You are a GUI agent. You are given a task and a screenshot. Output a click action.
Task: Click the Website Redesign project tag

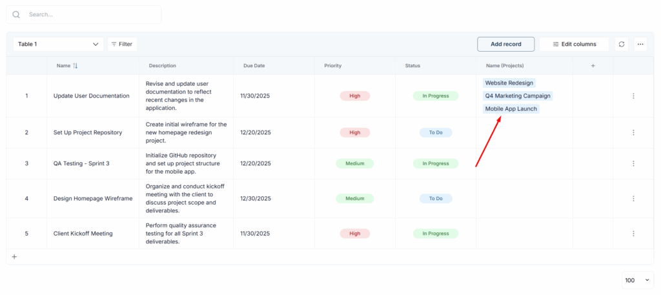(x=509, y=83)
